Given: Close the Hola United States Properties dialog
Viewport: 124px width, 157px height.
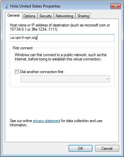Looking at the screenshot, I should 115,6.
